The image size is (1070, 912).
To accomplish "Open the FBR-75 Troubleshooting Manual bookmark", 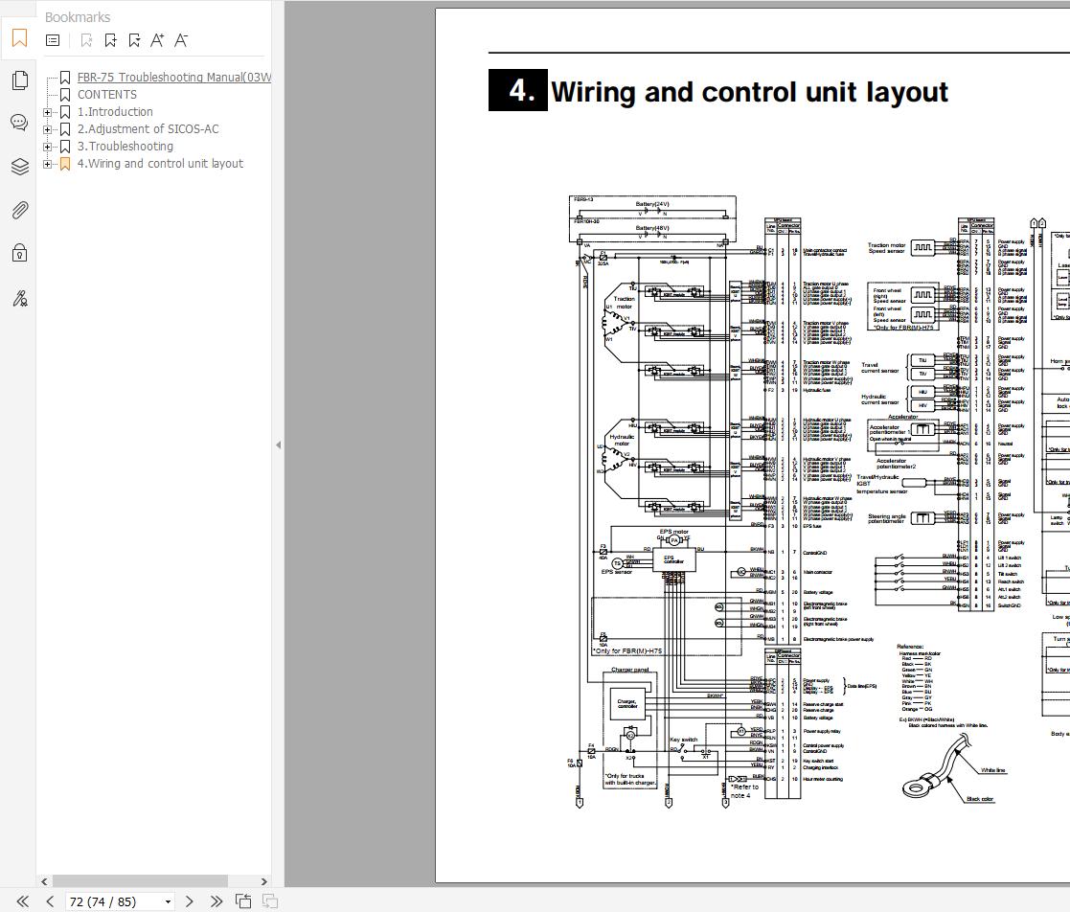I will click(174, 78).
